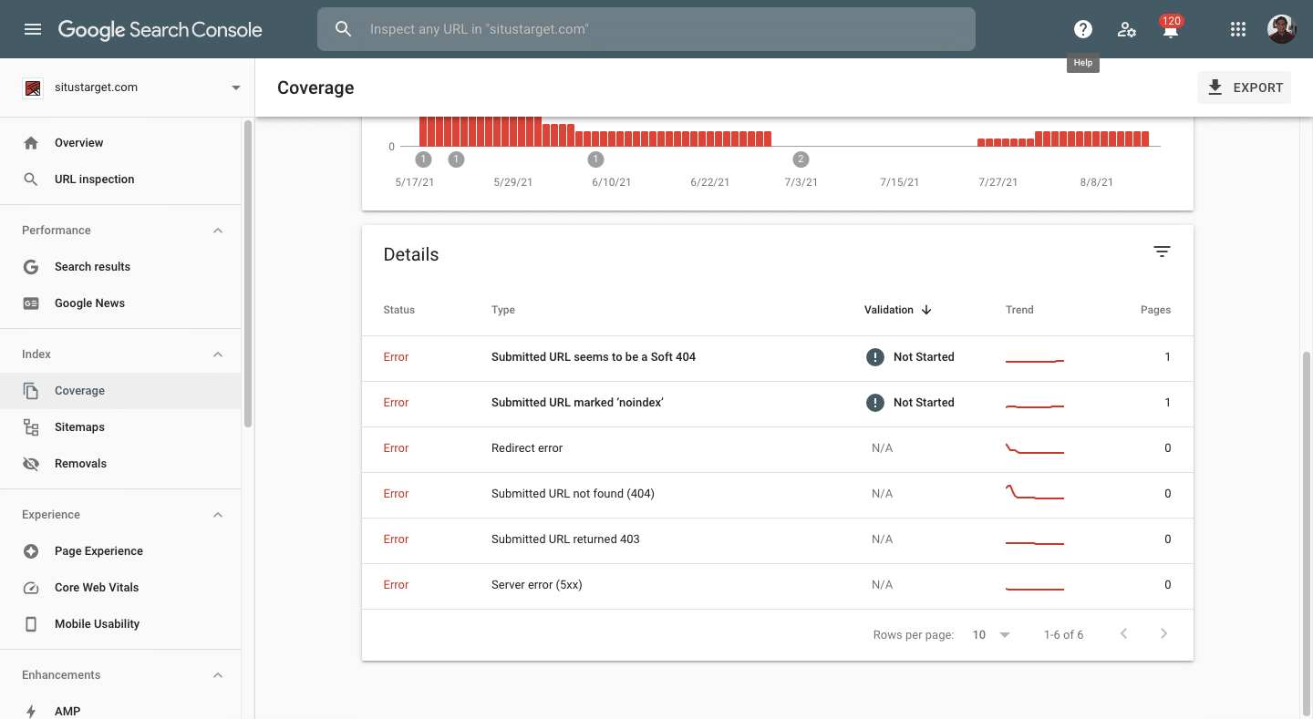This screenshot has height=719, width=1313.
Task: Open Overview from the sidebar
Action: pyautogui.click(x=120, y=143)
